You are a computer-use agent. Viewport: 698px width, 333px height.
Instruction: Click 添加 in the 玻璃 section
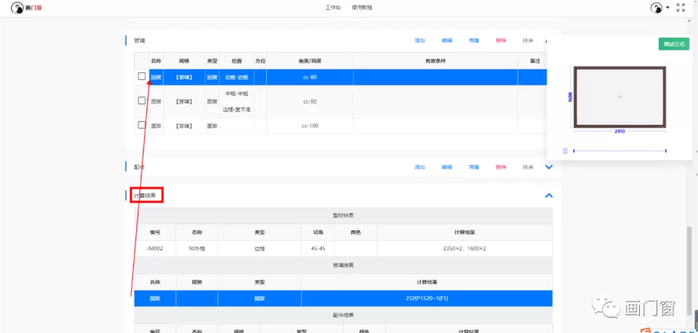419,41
